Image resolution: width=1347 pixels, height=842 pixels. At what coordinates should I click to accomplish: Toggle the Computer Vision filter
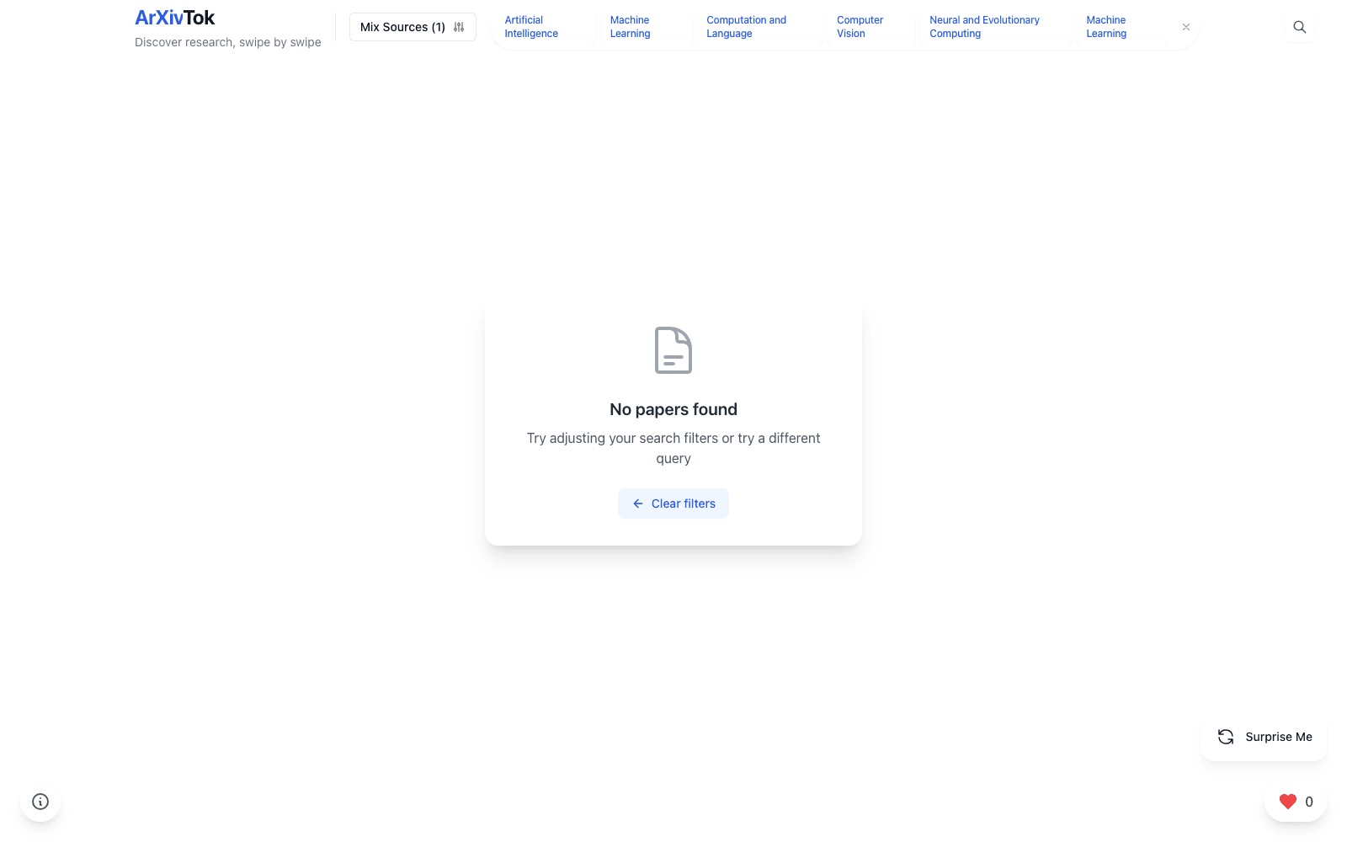860,26
